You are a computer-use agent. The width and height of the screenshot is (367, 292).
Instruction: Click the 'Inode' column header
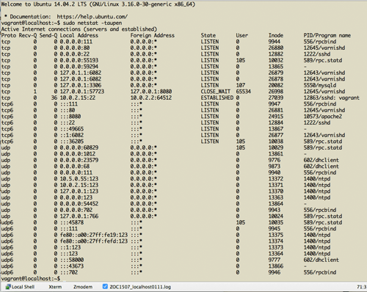276,35
